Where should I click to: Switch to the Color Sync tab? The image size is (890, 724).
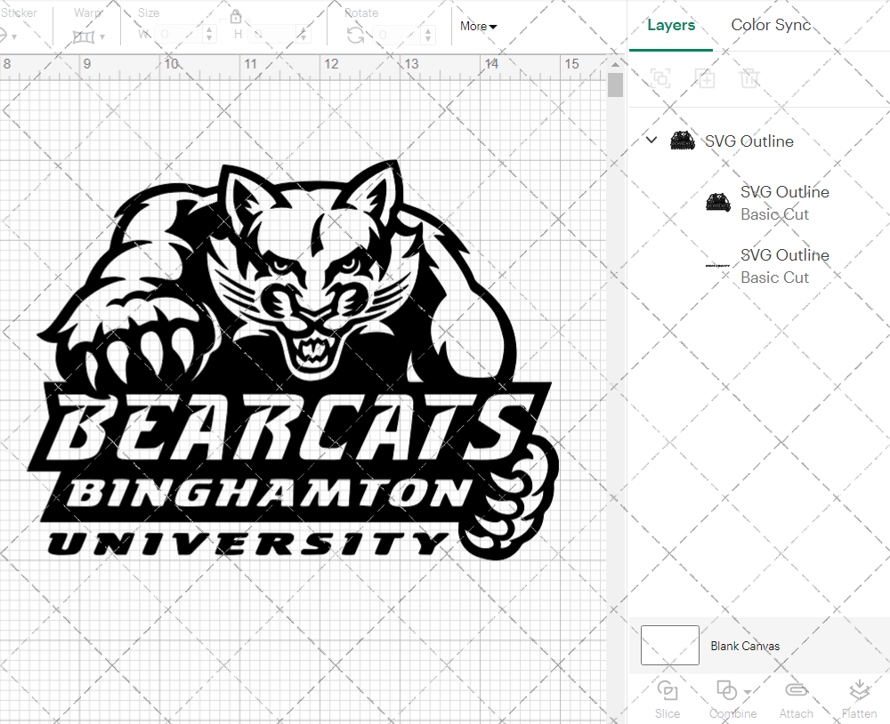tap(771, 25)
